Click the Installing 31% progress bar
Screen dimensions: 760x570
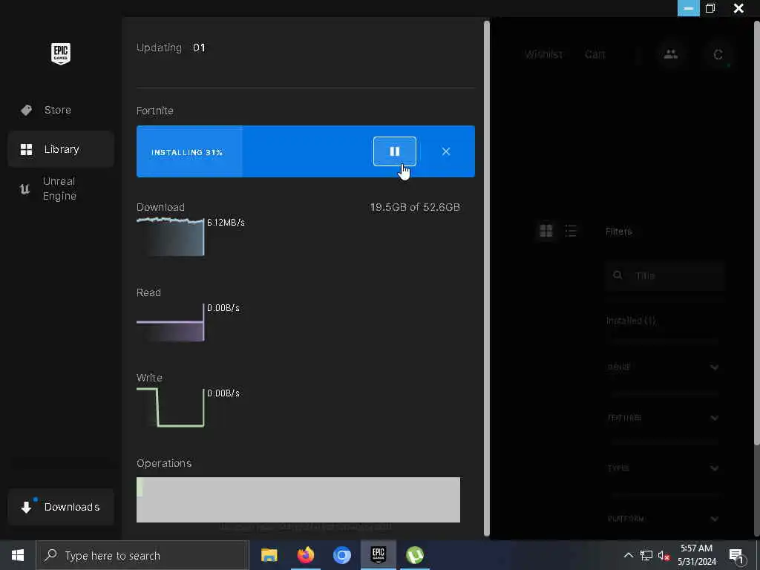tap(305, 151)
